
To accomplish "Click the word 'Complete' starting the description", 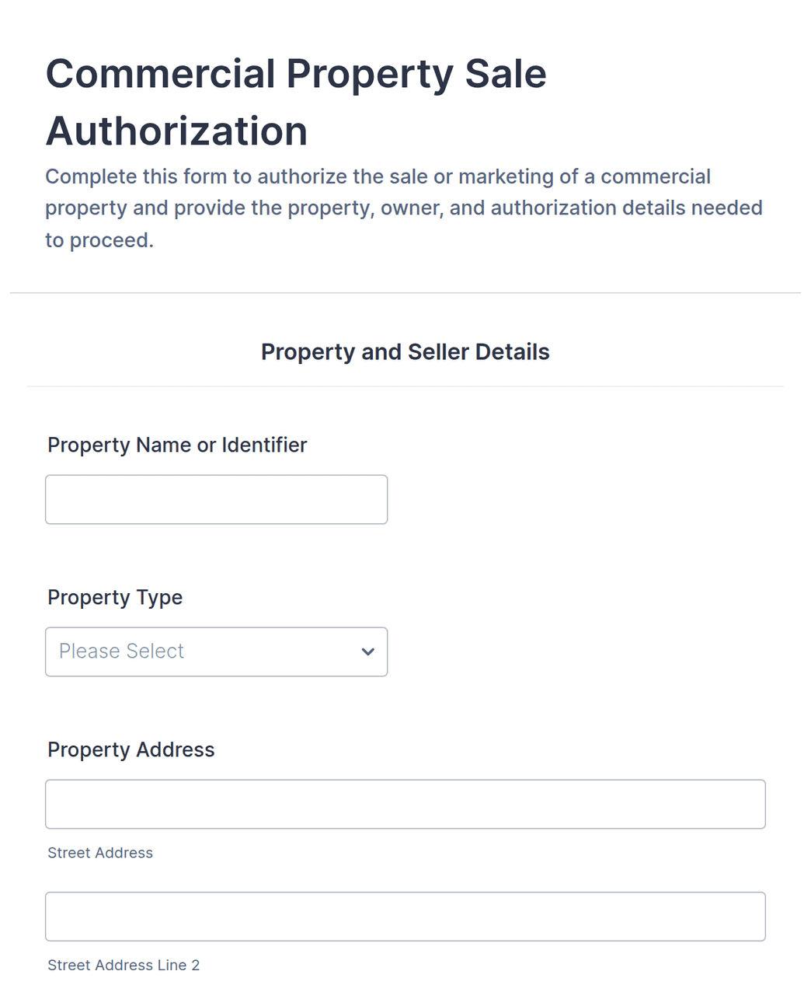I will click(91, 176).
